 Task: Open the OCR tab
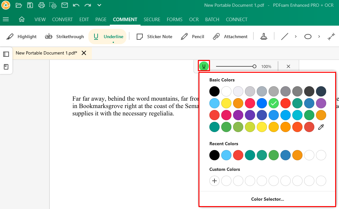click(x=194, y=20)
